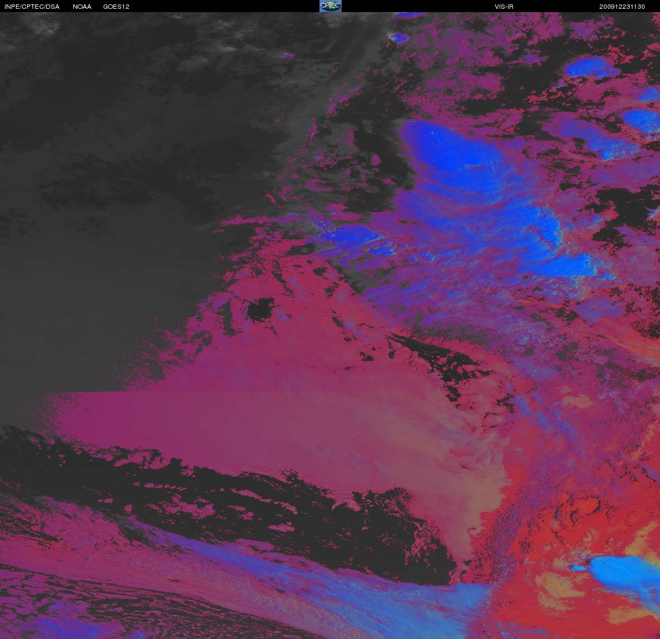
Task: Click the GOES12 satellite label
Action: pyautogui.click(x=116, y=7)
